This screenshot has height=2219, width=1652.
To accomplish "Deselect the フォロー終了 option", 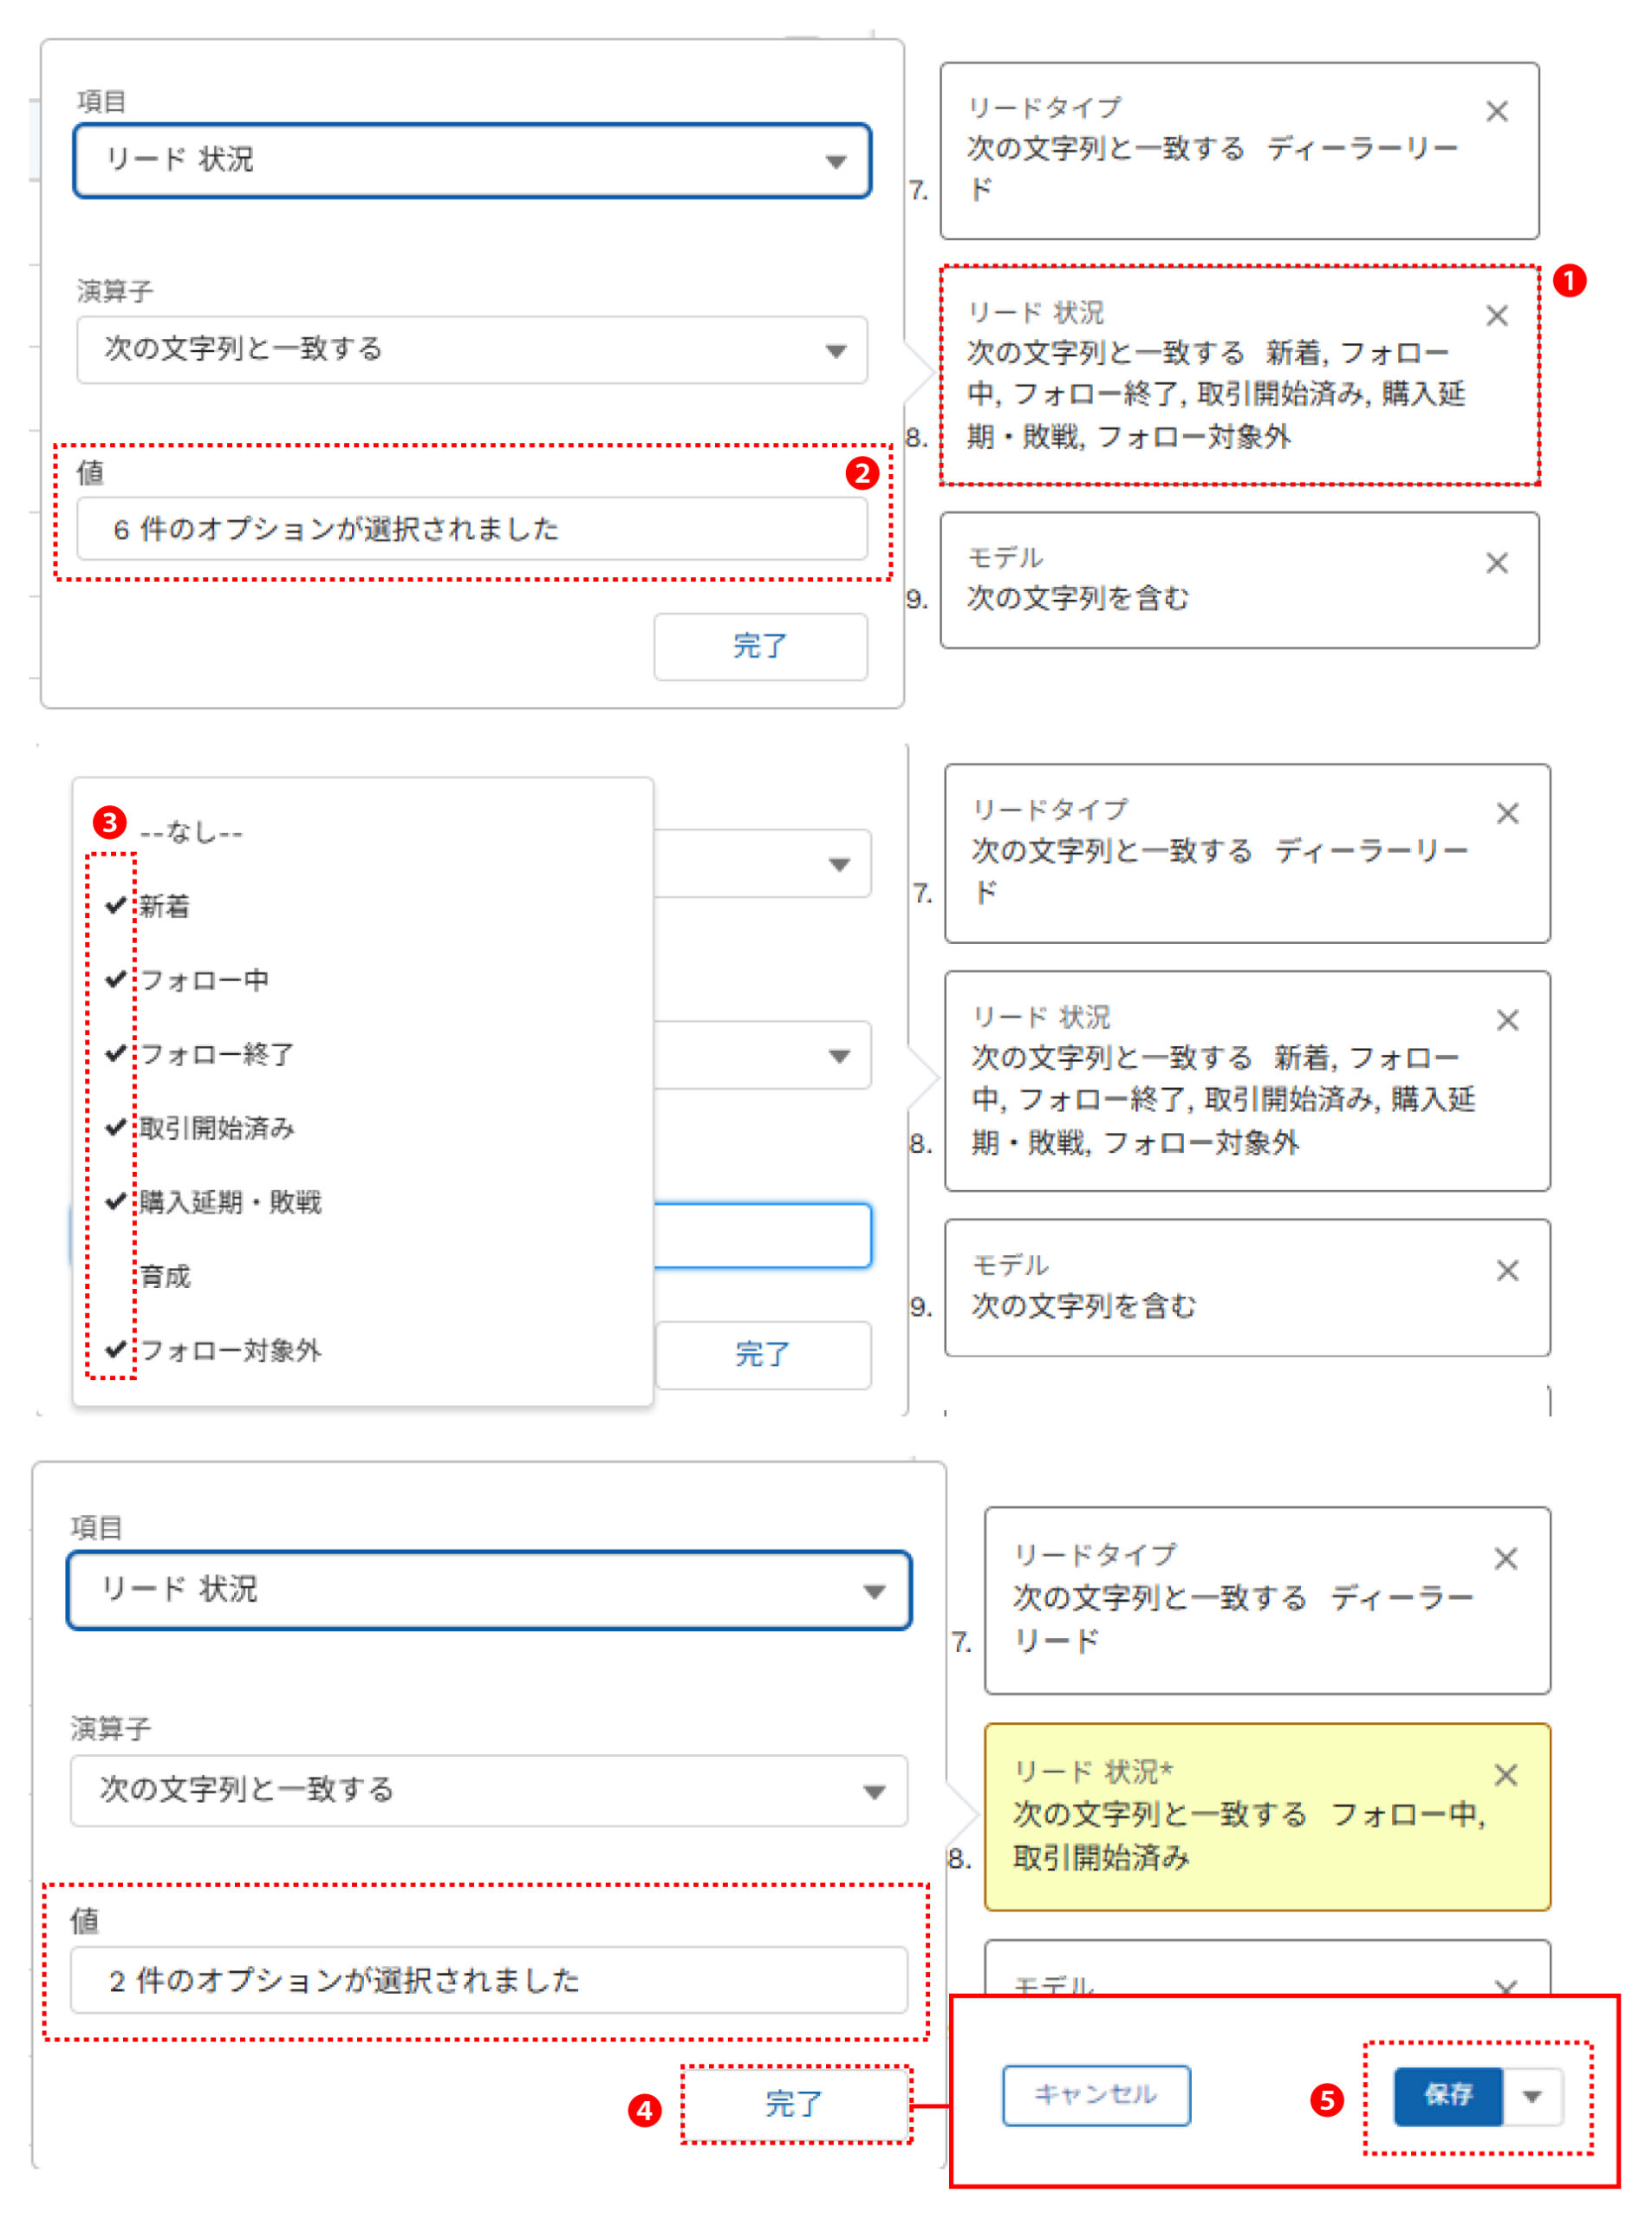I will [216, 1054].
